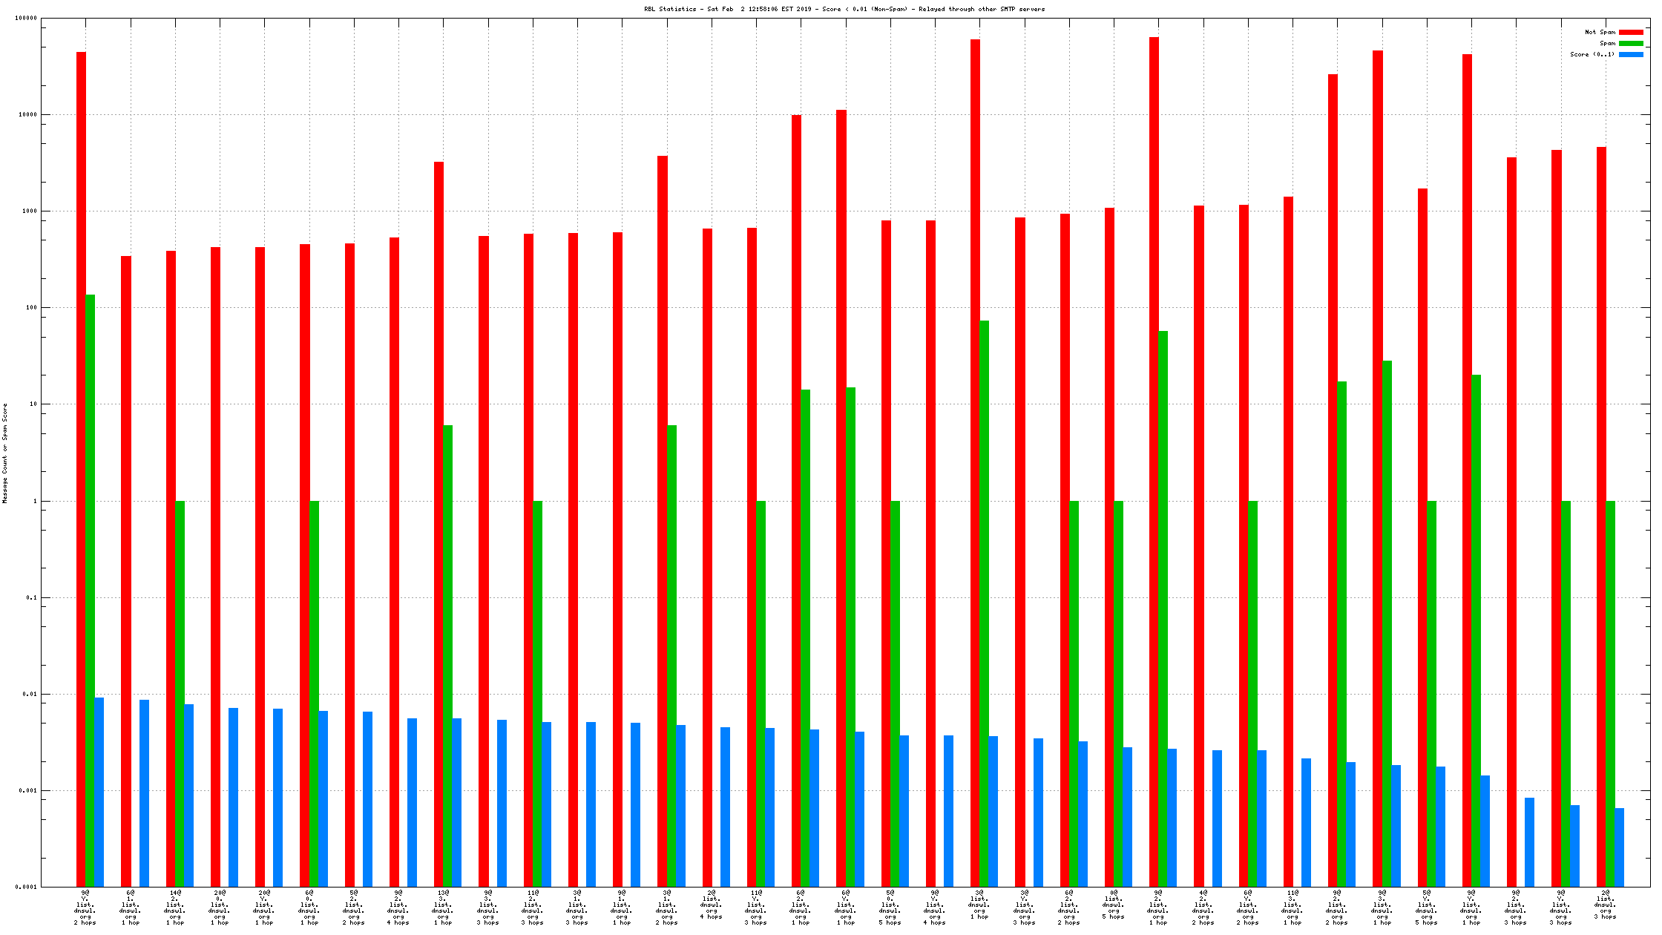
Task: Click the '4@ 2. list.dnswl.org 2 hops' x-axis label
Action: tap(1203, 908)
